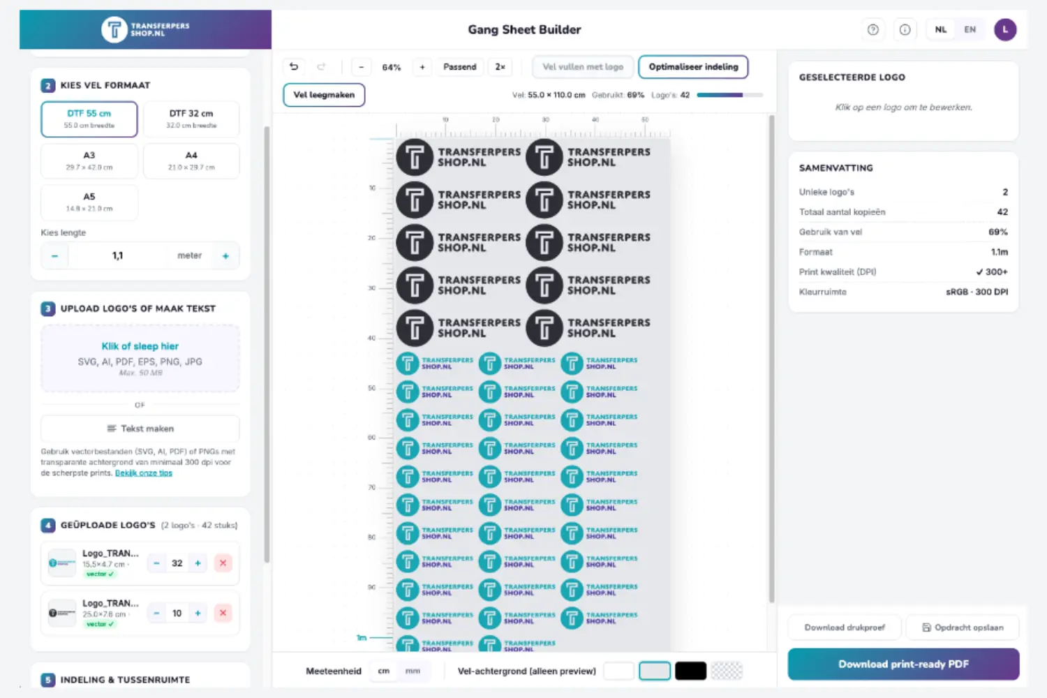
Task: Click the 'Totaal aantal kopieën' summary label
Action: click(x=842, y=212)
